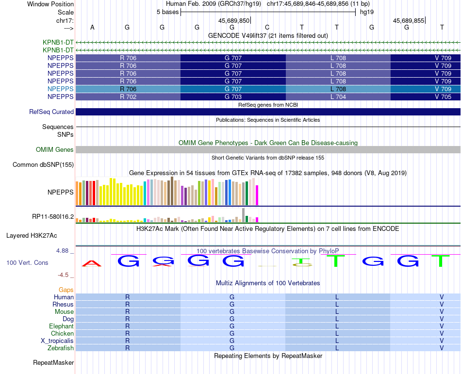Click the R 702 codon block
Viewport: 461px width, 374px height.
click(x=128, y=97)
